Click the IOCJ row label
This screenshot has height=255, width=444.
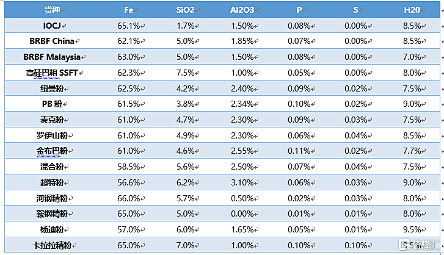(x=52, y=26)
